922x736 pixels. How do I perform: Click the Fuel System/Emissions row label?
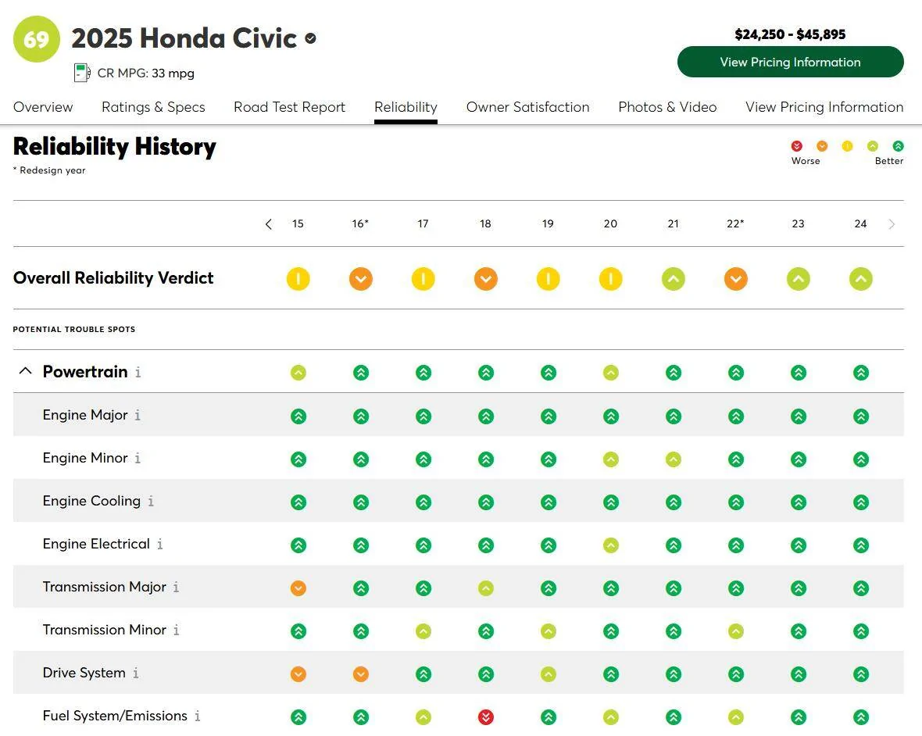(x=115, y=716)
